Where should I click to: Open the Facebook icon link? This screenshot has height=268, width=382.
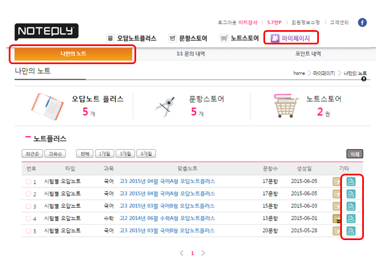tap(362, 22)
